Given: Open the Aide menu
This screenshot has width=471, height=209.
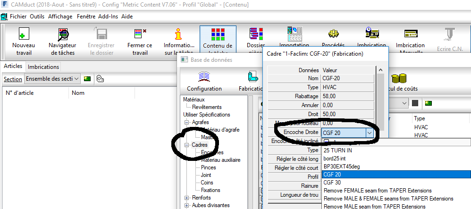Looking at the screenshot, I should [127, 17].
